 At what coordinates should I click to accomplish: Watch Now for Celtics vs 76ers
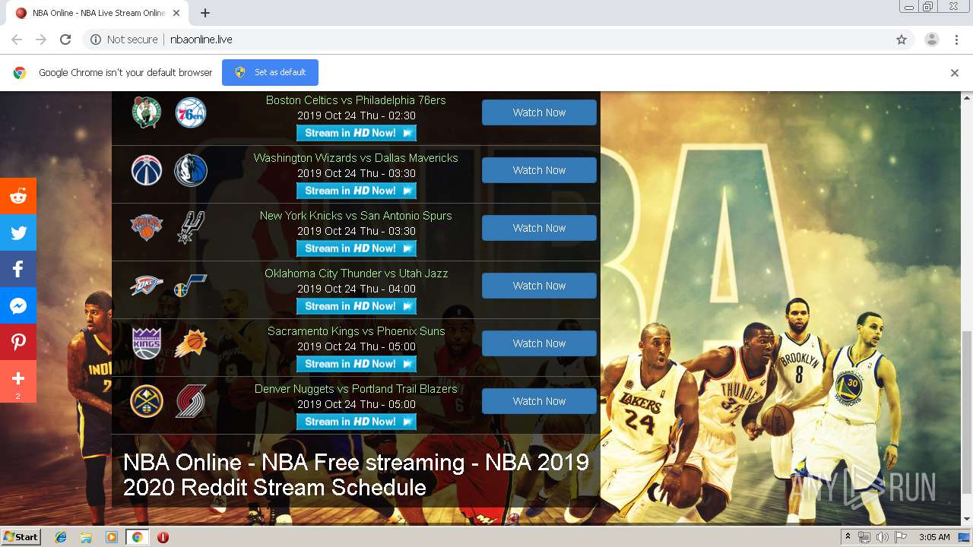[539, 112]
